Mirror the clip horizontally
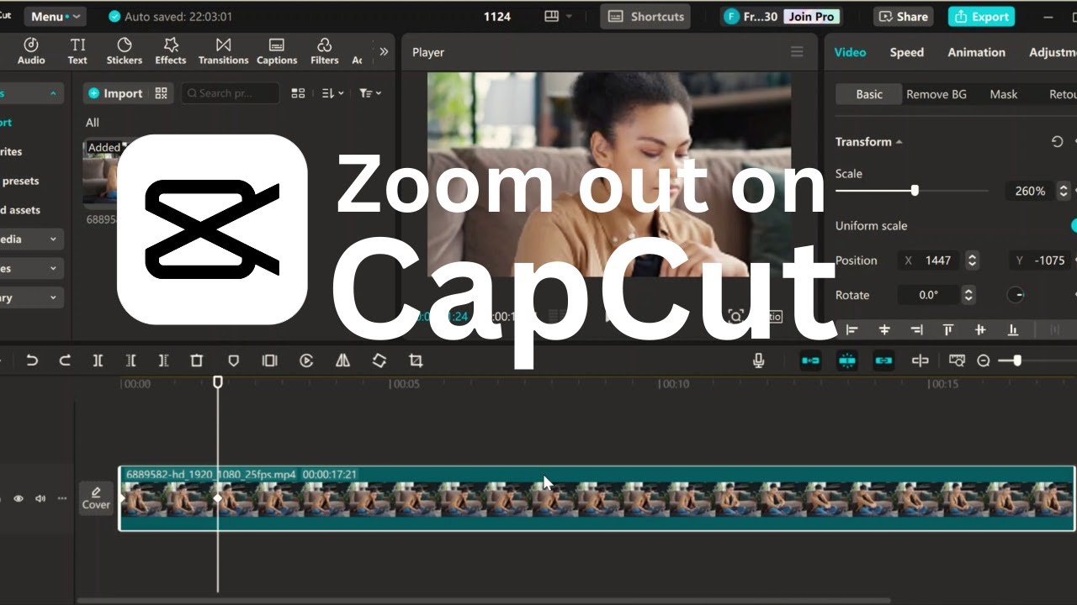Viewport: 1077px width, 605px height. 342,360
